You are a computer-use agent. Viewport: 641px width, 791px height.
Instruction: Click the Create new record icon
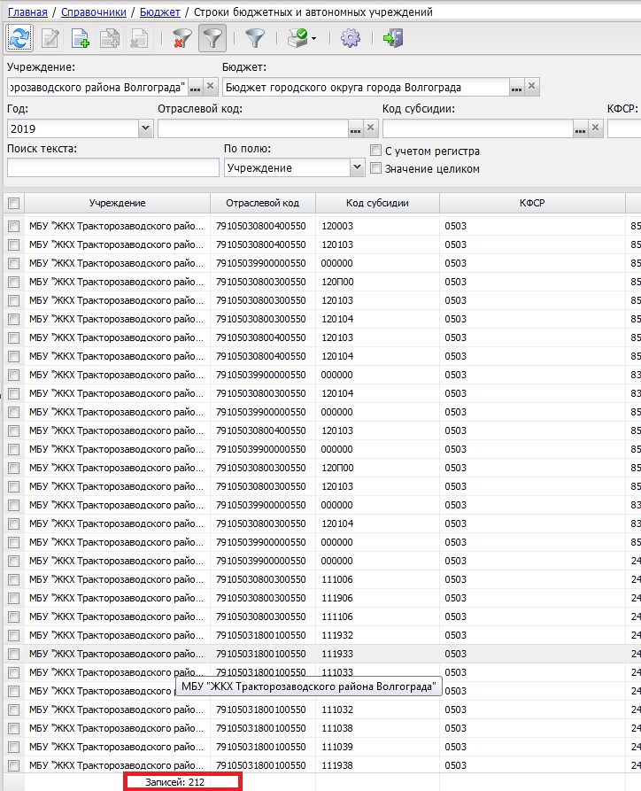click(80, 38)
